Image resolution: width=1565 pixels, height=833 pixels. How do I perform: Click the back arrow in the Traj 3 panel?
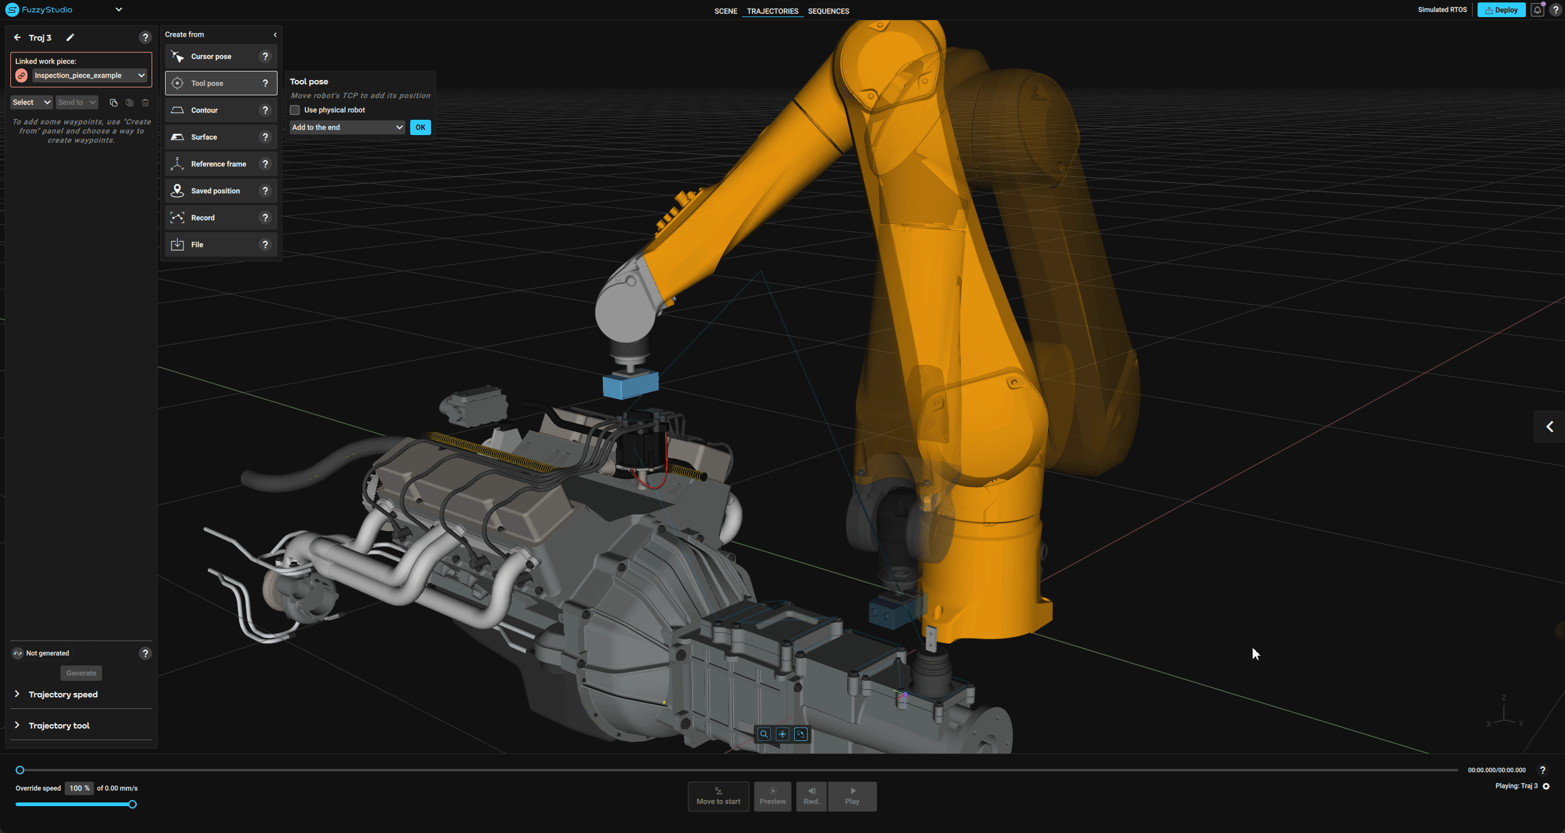(x=17, y=37)
